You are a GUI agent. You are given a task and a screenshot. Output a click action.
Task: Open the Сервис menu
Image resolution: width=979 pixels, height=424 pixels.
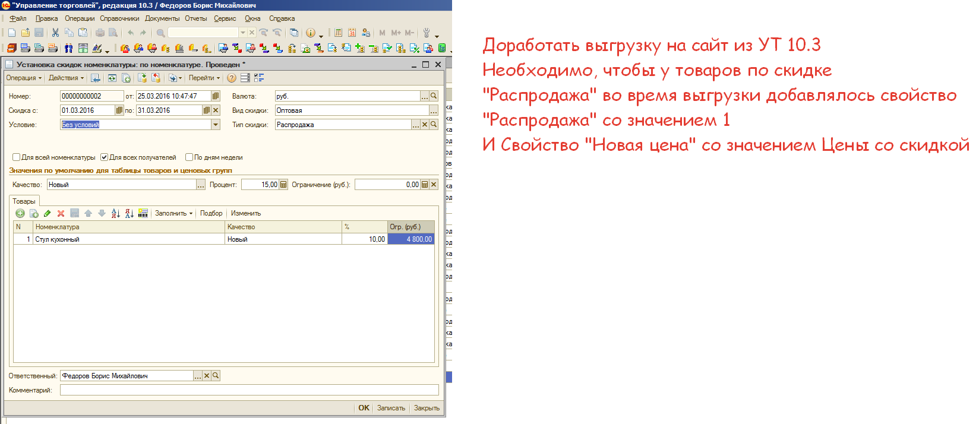pyautogui.click(x=225, y=18)
